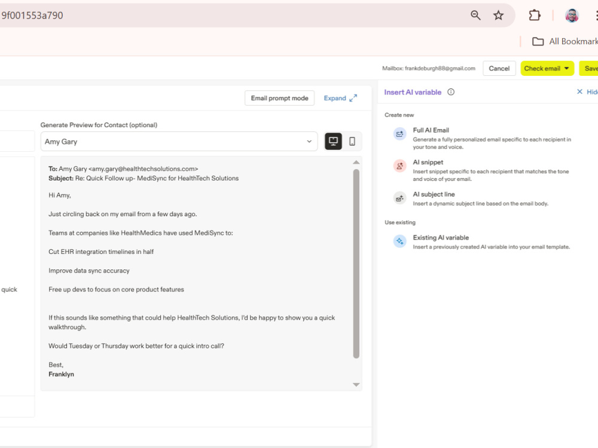The image size is (598, 448).
Task: Open the All Bookmarks folder
Action: [x=565, y=41]
